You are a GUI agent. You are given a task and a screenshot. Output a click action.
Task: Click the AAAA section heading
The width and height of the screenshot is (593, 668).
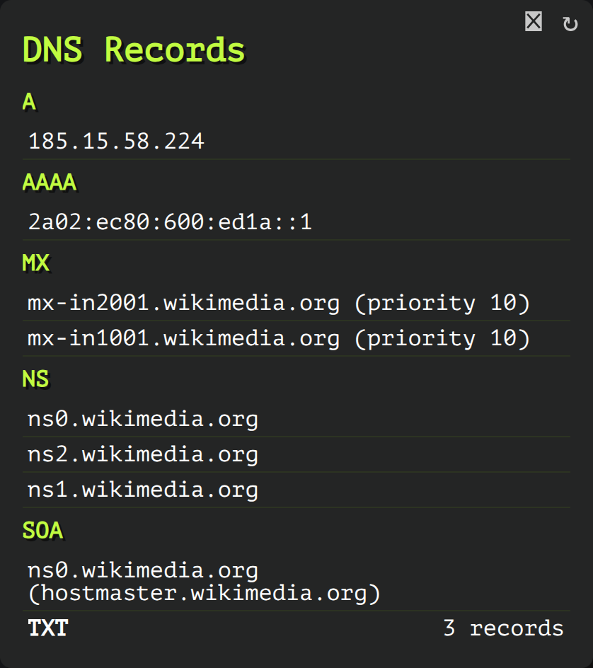(50, 183)
